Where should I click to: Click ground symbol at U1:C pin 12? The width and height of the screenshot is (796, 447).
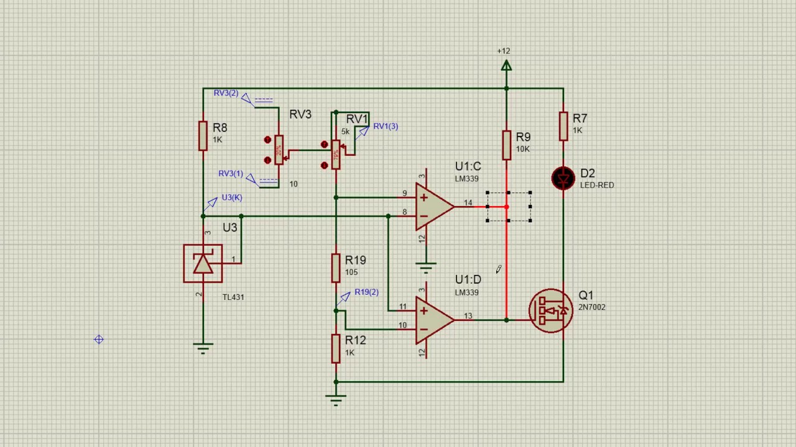[426, 268]
